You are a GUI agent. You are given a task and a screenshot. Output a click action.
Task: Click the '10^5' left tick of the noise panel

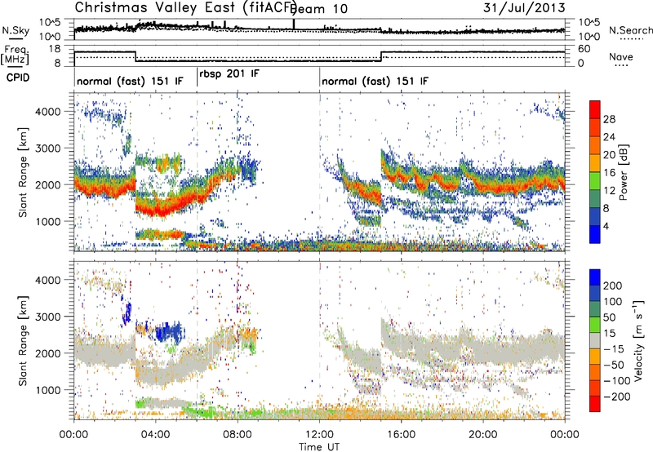50,23
